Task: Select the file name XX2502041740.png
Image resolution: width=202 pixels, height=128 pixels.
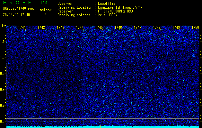Action: pos(18,8)
